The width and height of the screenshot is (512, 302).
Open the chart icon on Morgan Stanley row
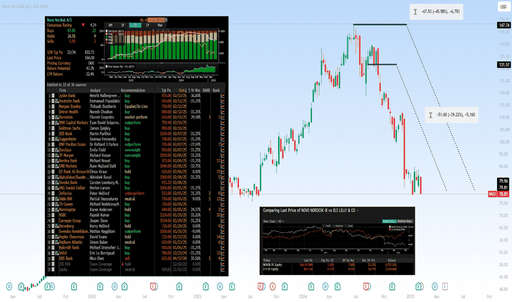pyautogui.click(x=222, y=107)
